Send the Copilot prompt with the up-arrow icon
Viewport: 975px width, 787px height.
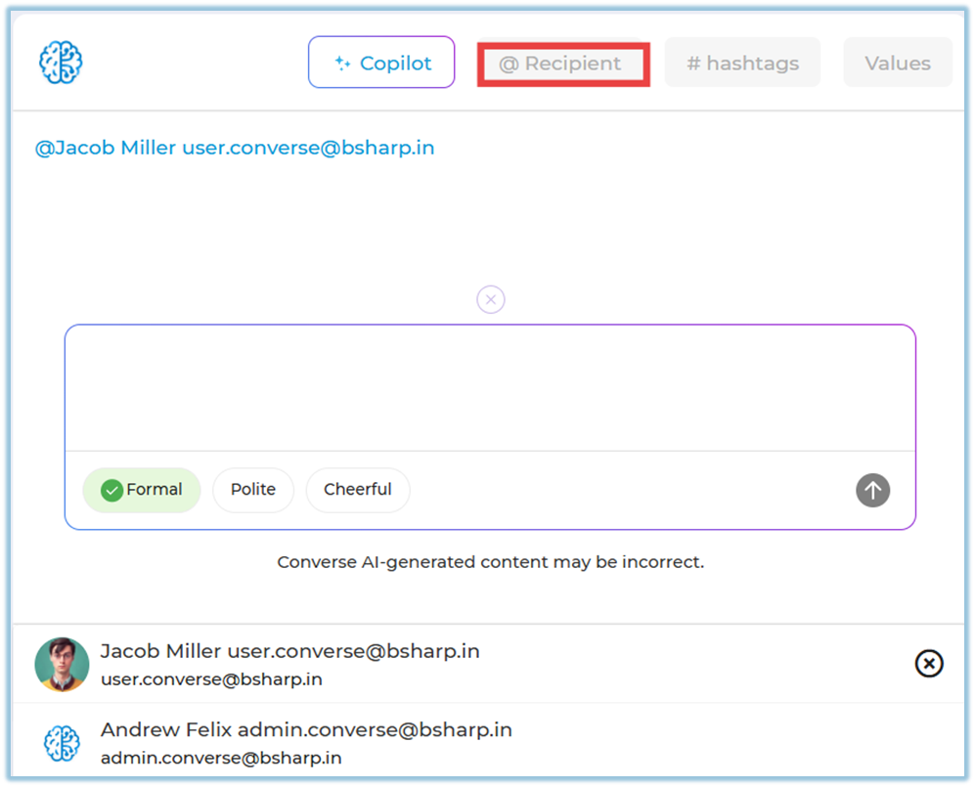872,490
